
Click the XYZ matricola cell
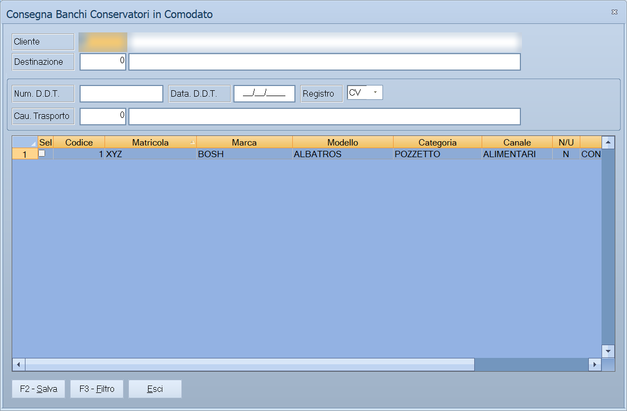click(x=150, y=154)
